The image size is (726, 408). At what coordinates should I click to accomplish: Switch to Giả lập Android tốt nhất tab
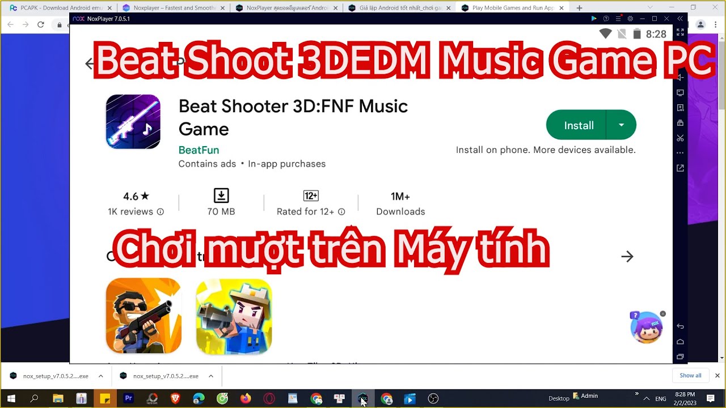(x=400, y=8)
